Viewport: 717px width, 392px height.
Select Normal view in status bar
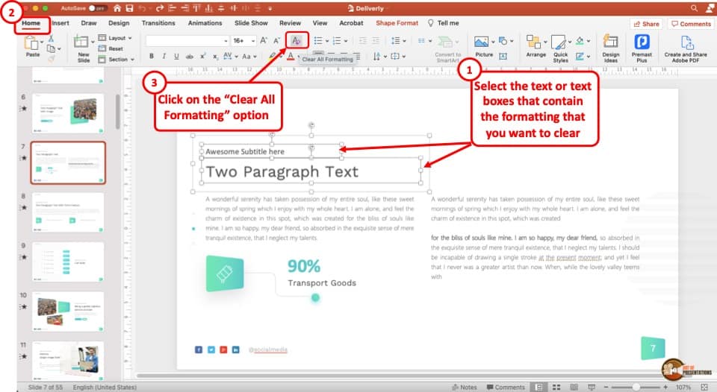point(539,387)
